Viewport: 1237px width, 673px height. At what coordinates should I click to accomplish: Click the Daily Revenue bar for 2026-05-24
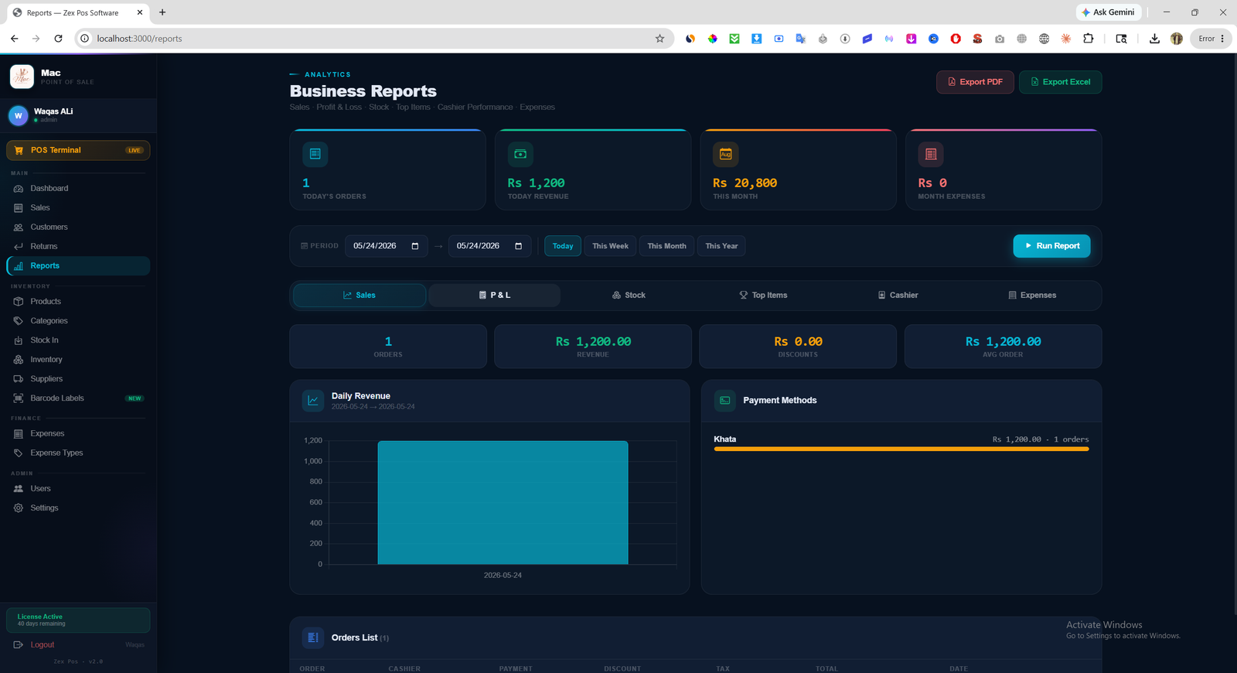[x=503, y=503]
